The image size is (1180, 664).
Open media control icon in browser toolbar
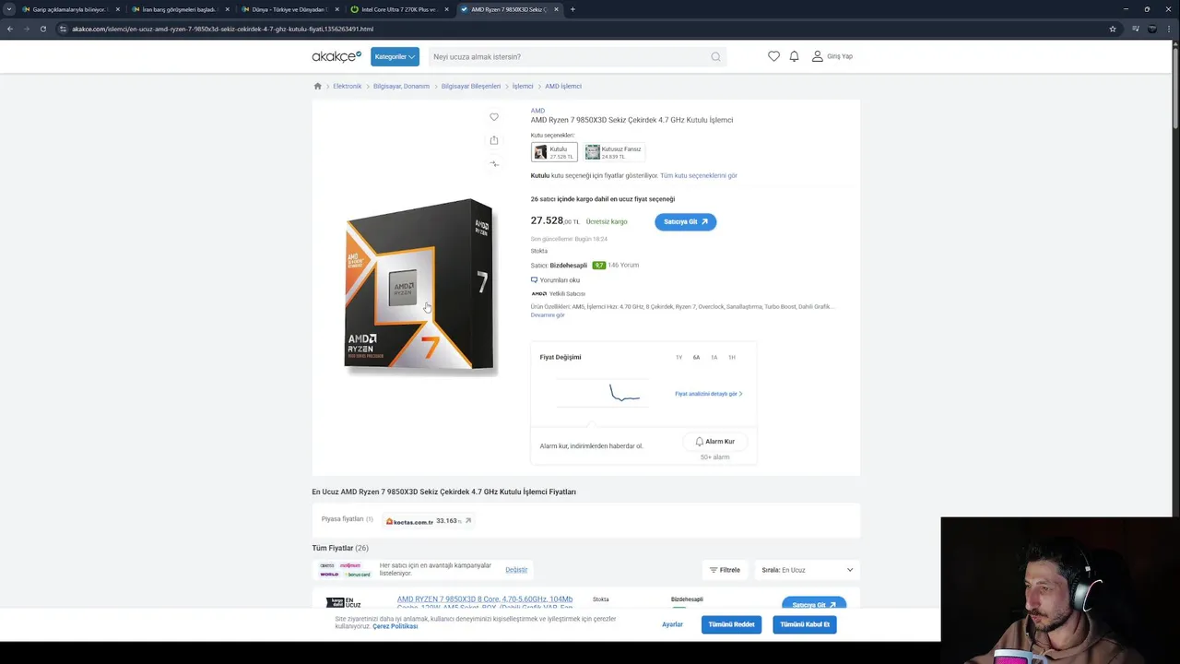click(1134, 29)
